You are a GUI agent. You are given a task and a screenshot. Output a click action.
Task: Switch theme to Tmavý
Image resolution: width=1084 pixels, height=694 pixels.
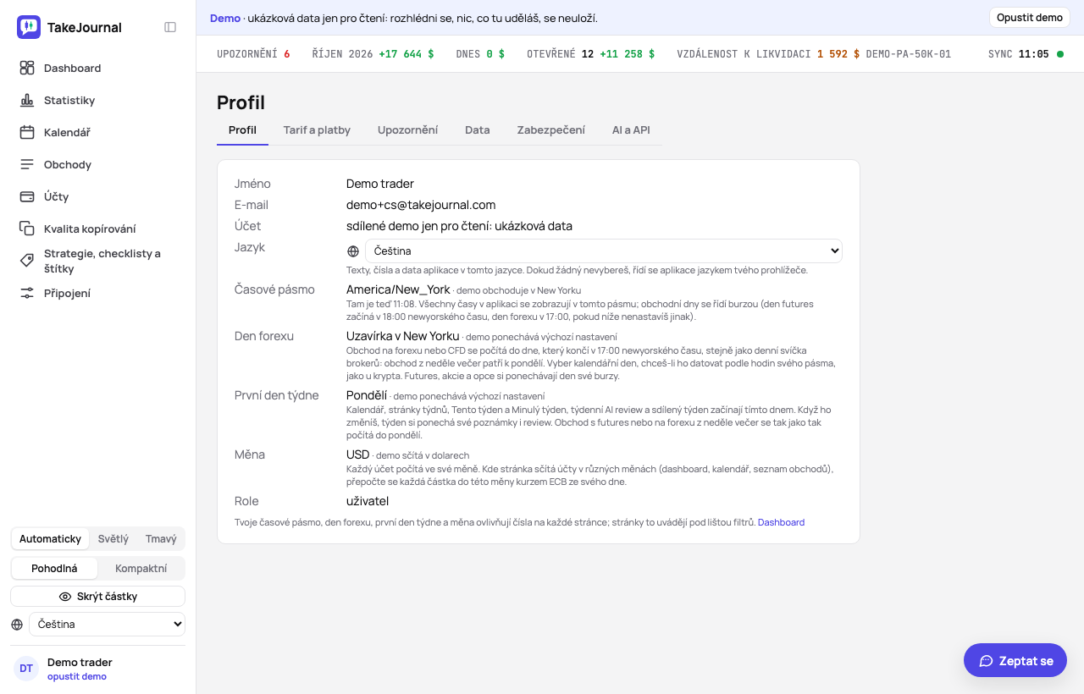tap(161, 539)
